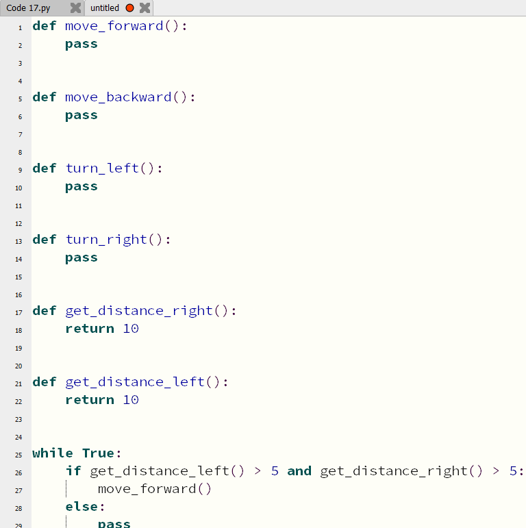Image resolution: width=526 pixels, height=528 pixels.
Task: Click 'while' keyword on line 25
Action: point(53,453)
